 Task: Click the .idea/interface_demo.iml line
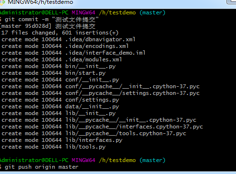73,53
